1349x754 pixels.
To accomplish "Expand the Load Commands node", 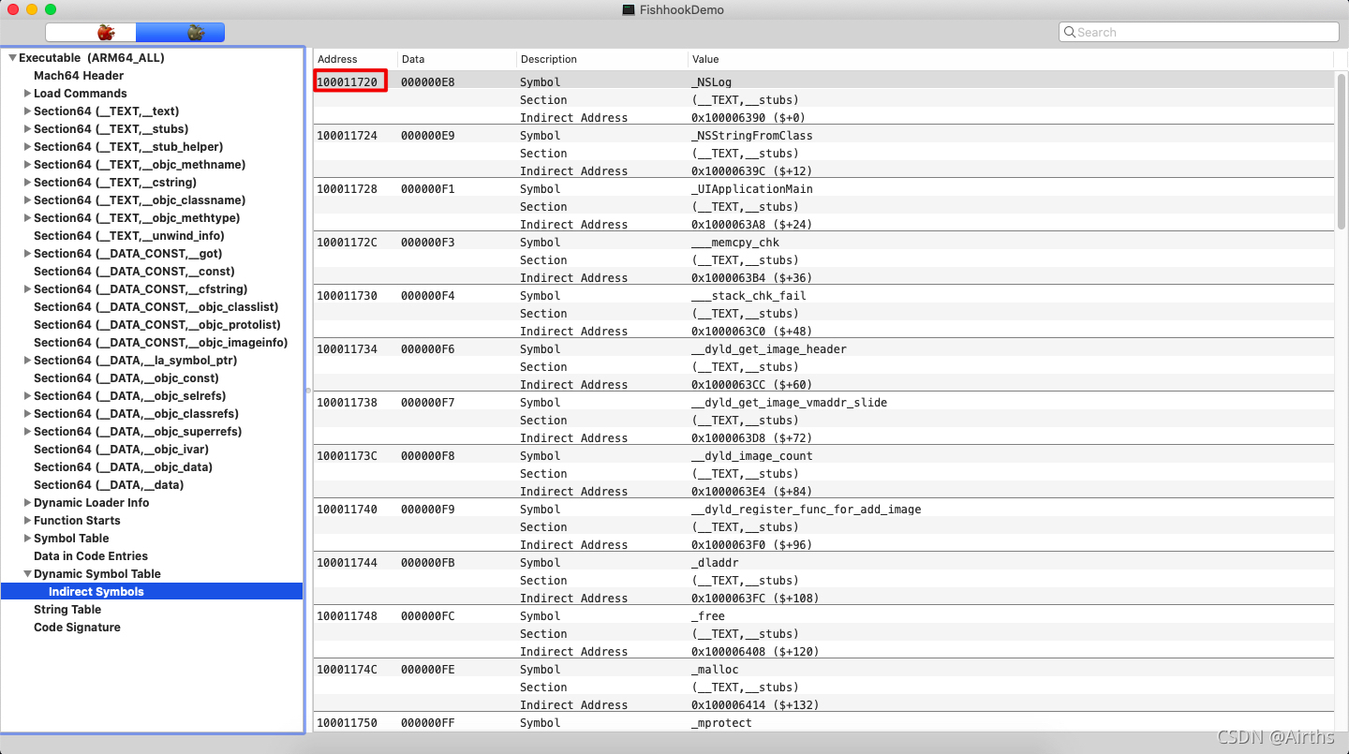I will pyautogui.click(x=27, y=94).
